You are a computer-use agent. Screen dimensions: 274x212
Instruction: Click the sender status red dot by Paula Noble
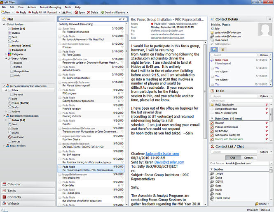tap(152, 24)
